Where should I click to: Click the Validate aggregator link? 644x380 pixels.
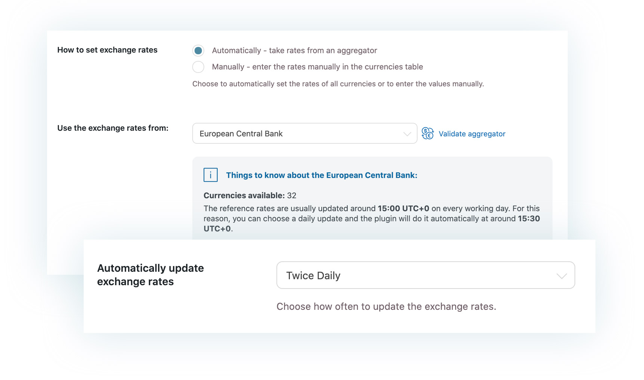coord(472,134)
